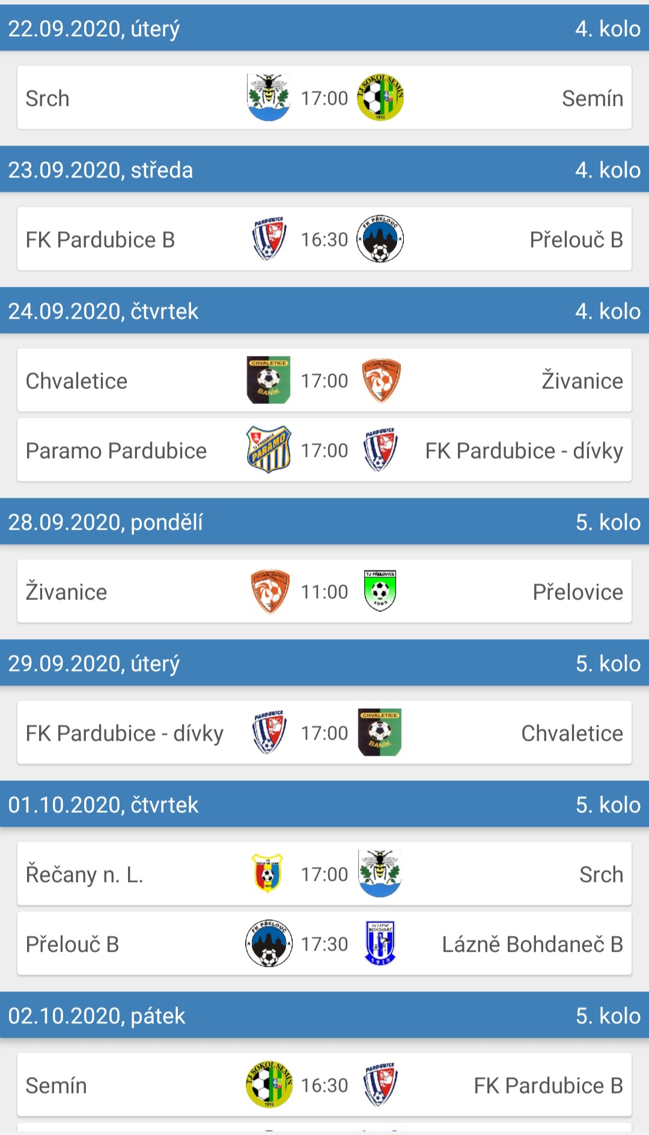This screenshot has width=649, height=1135.
Task: Open the Řečany n. L. vs Srch match
Action: [324, 873]
